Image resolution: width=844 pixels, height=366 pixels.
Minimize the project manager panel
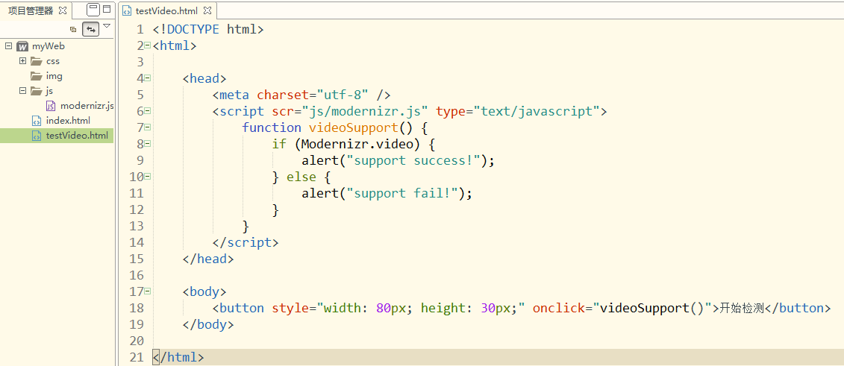93,9
